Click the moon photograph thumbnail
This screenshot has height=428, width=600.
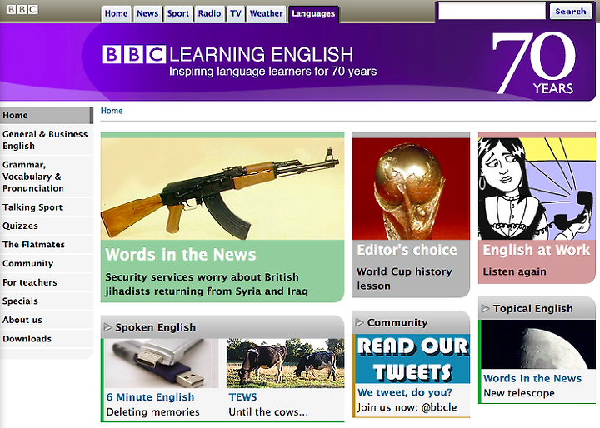(x=538, y=345)
